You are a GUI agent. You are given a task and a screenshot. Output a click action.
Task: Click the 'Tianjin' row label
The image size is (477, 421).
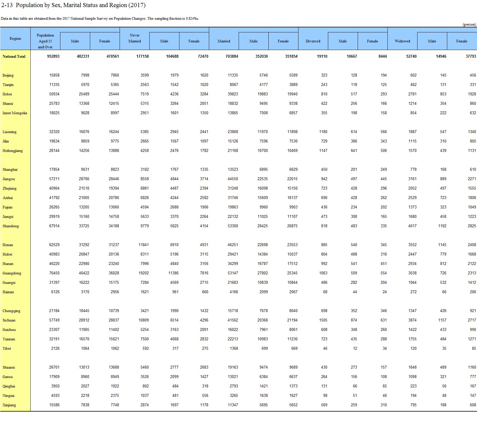[x=8, y=85]
